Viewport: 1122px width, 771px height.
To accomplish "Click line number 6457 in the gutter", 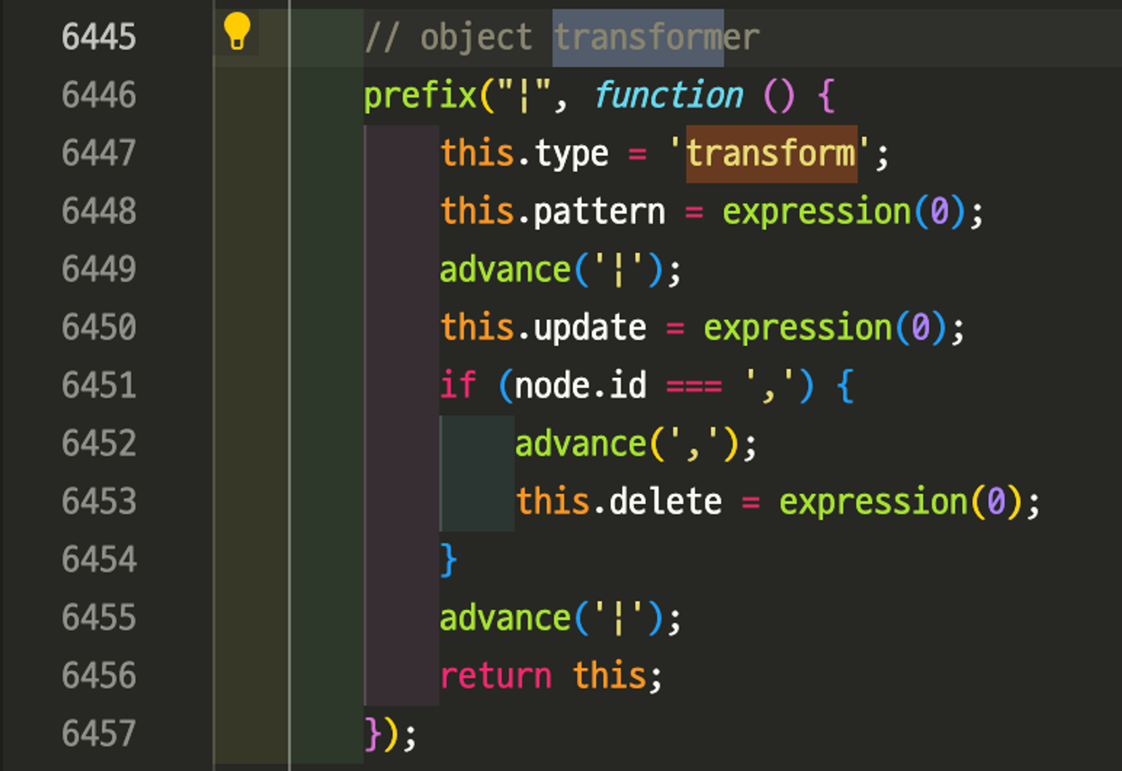I will [99, 733].
